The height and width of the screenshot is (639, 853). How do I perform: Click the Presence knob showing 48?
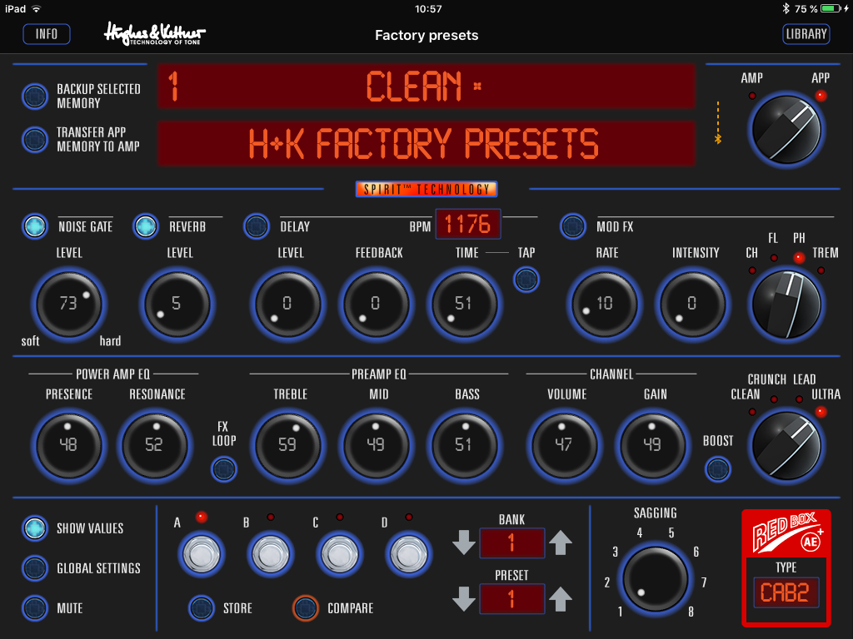(69, 445)
